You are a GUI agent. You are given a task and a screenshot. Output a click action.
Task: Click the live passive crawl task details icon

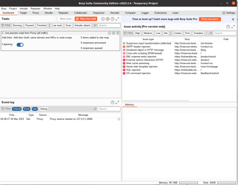click(109, 33)
